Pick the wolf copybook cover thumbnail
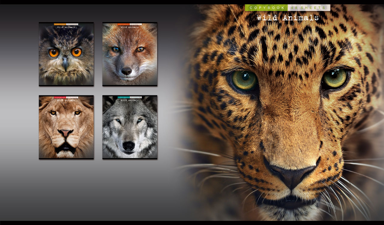384x225 pixels. 130,127
